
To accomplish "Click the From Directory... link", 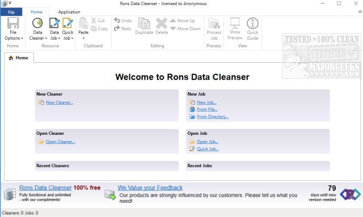I will (x=213, y=117).
